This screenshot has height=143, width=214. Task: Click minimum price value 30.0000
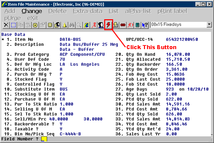[x=93, y=119]
